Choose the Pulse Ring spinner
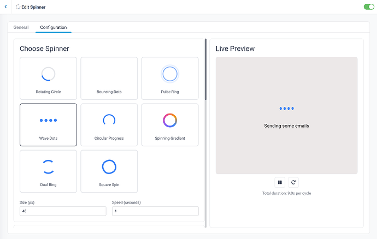Viewport: 377px width, 239px height. 170,77
